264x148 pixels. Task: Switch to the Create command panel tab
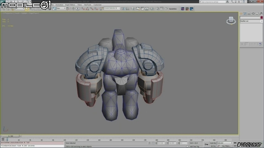point(241,14)
